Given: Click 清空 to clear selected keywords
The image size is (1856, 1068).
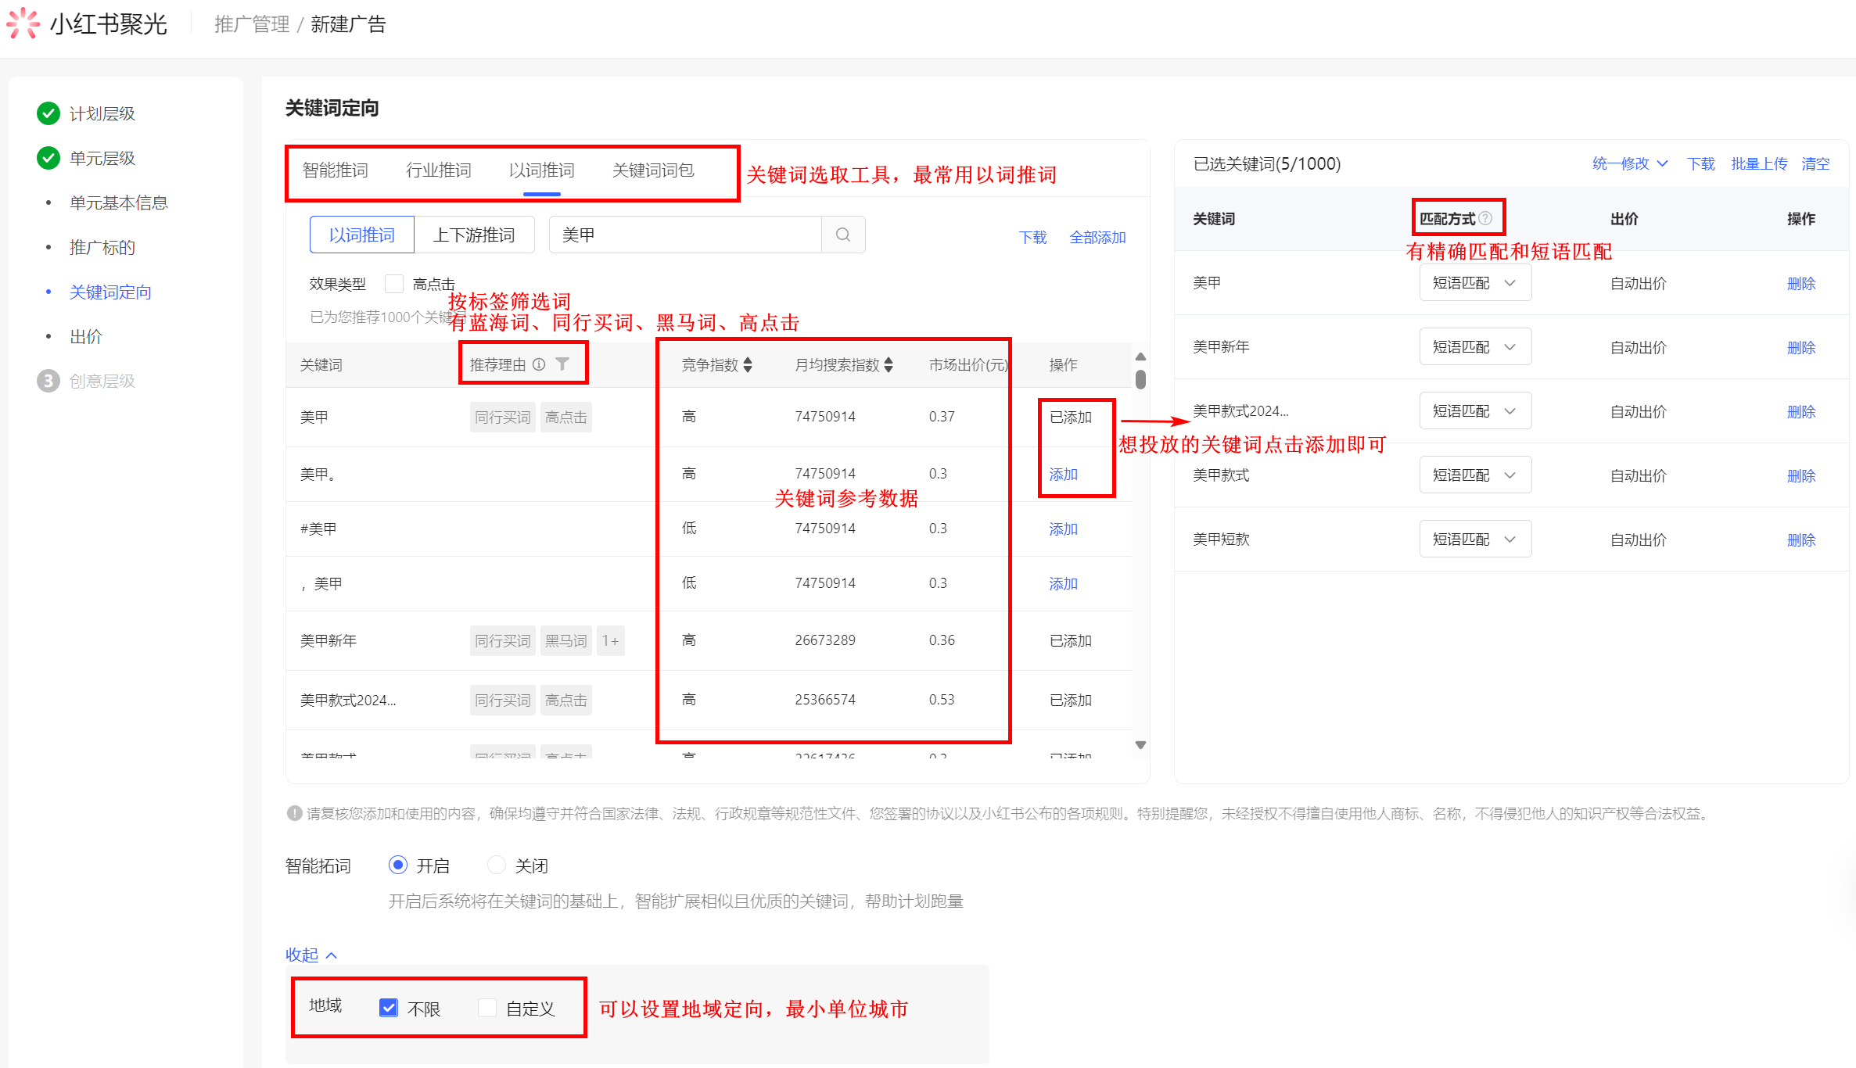Looking at the screenshot, I should 1815,163.
